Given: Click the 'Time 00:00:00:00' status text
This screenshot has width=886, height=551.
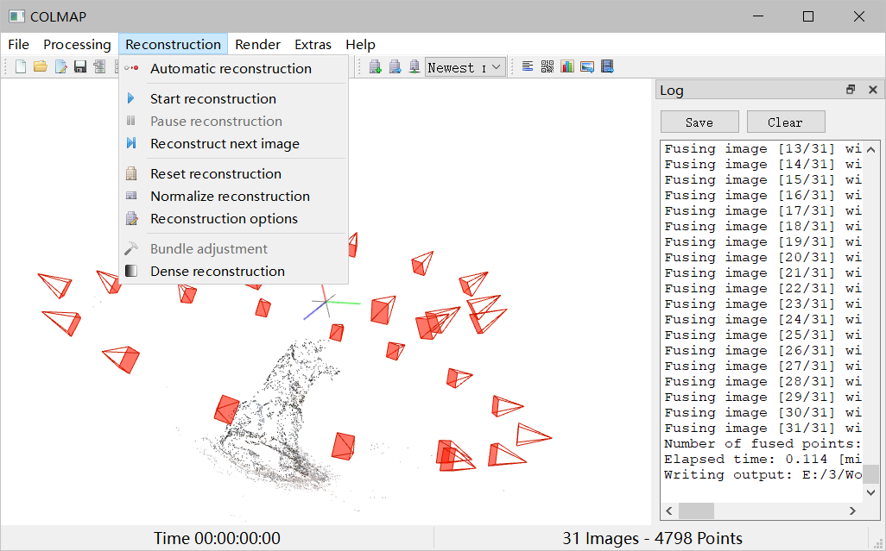Looking at the screenshot, I should click(217, 539).
